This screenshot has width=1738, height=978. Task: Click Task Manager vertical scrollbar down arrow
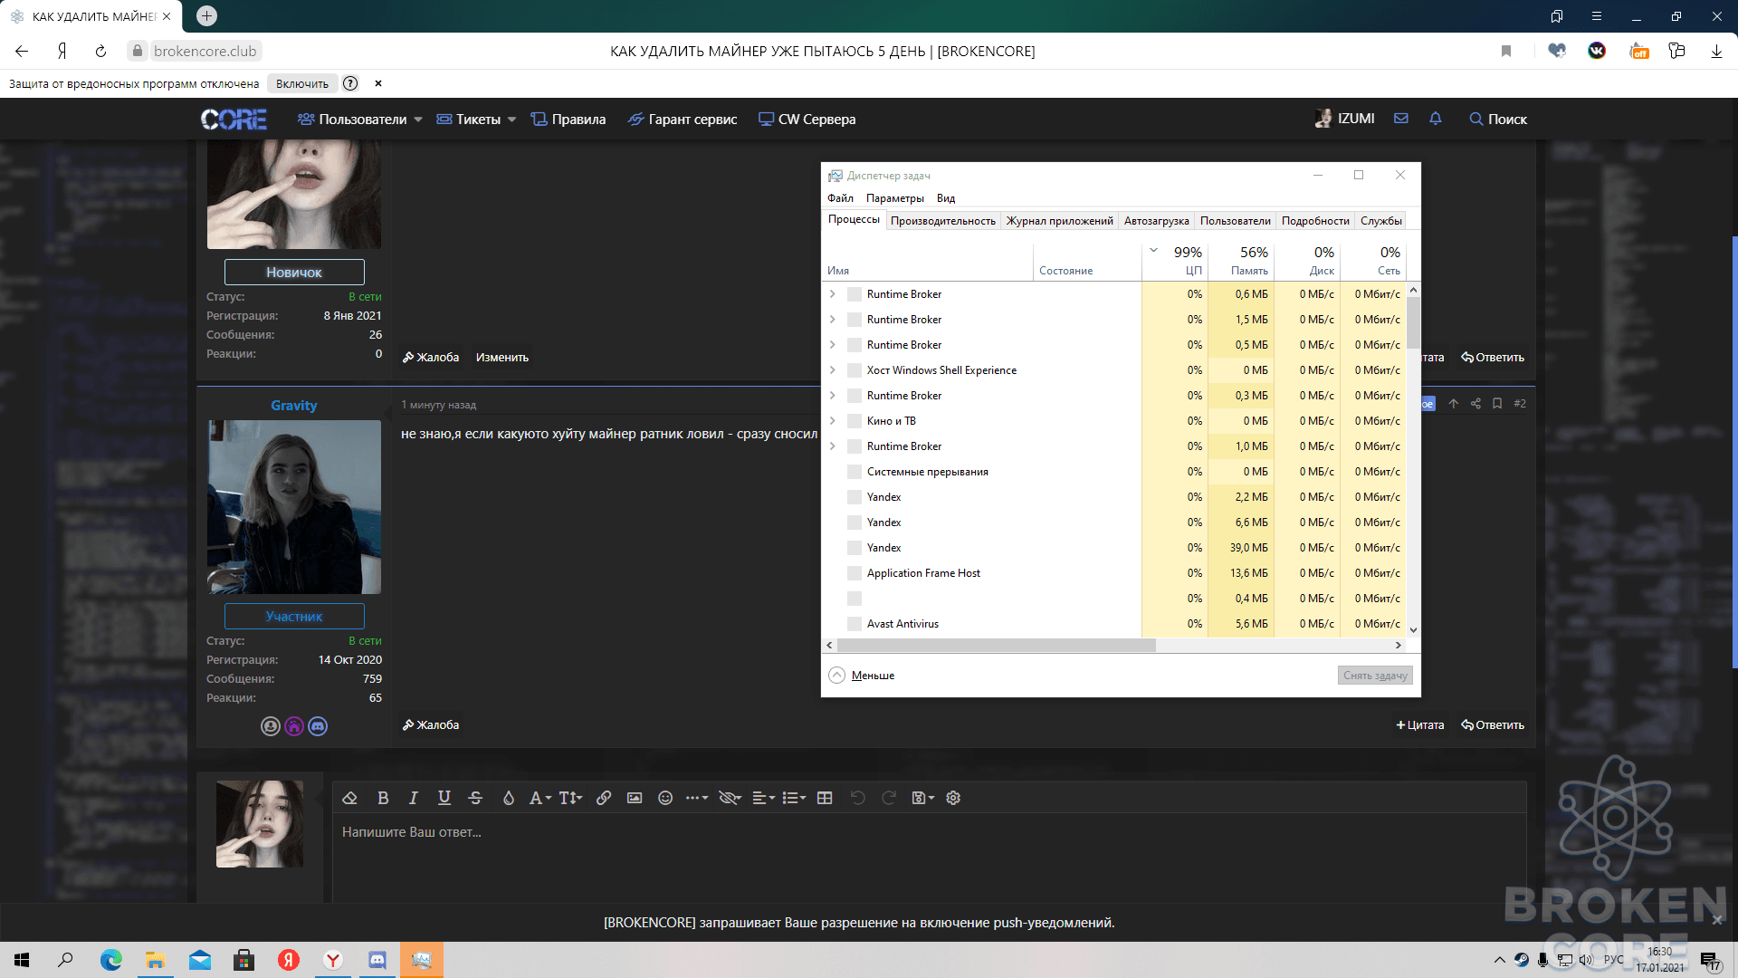[1413, 630]
